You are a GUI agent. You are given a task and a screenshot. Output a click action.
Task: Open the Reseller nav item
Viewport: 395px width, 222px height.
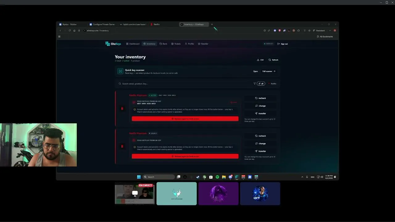click(x=203, y=44)
